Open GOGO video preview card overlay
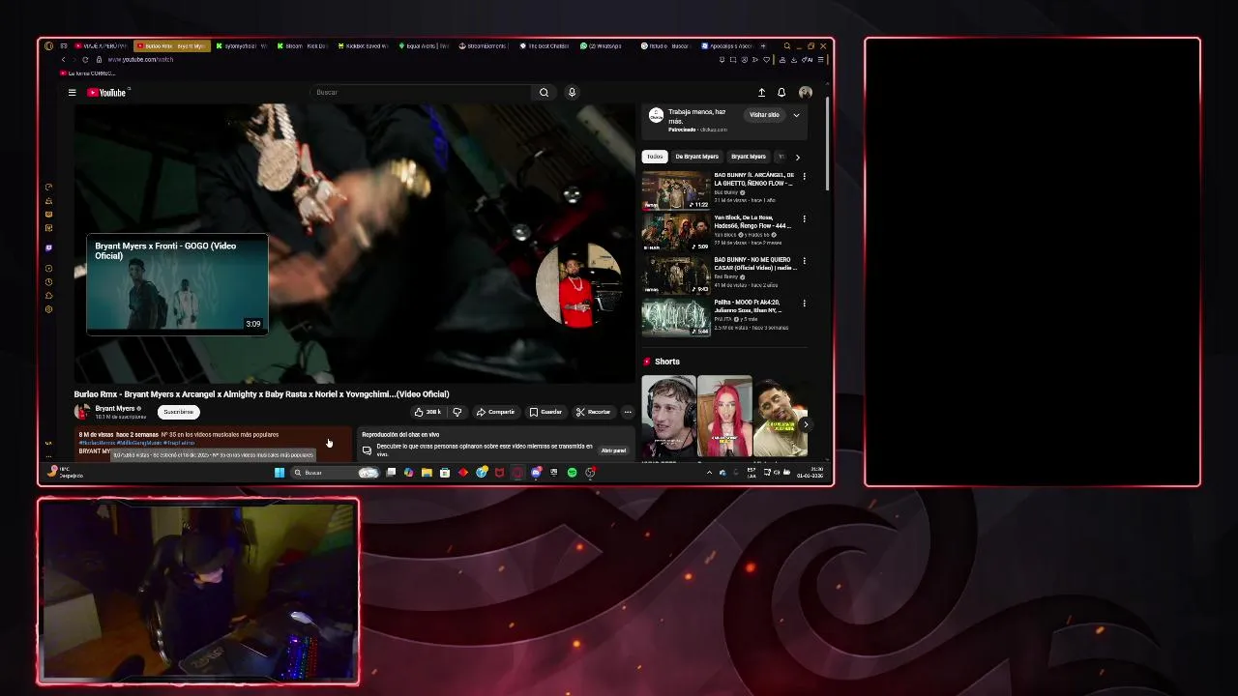 [177, 284]
